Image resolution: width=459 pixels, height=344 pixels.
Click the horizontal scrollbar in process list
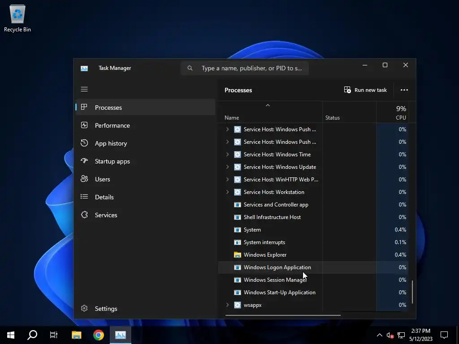coord(283,315)
